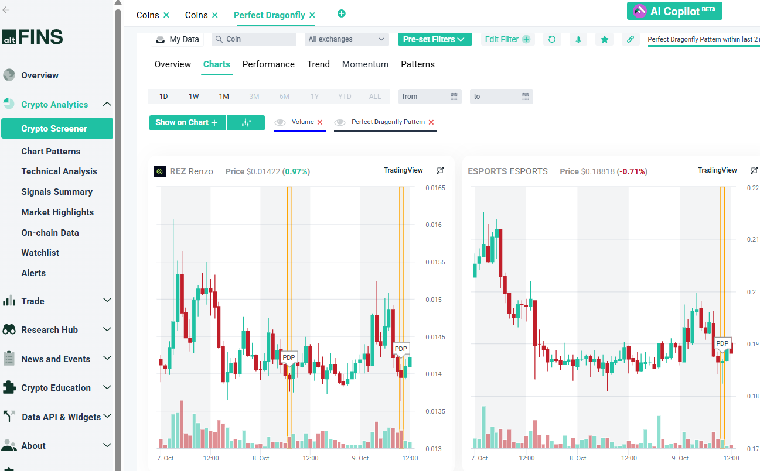The width and height of the screenshot is (760, 471).
Task: Click the back arrow in sidebar
Action: [x=6, y=10]
